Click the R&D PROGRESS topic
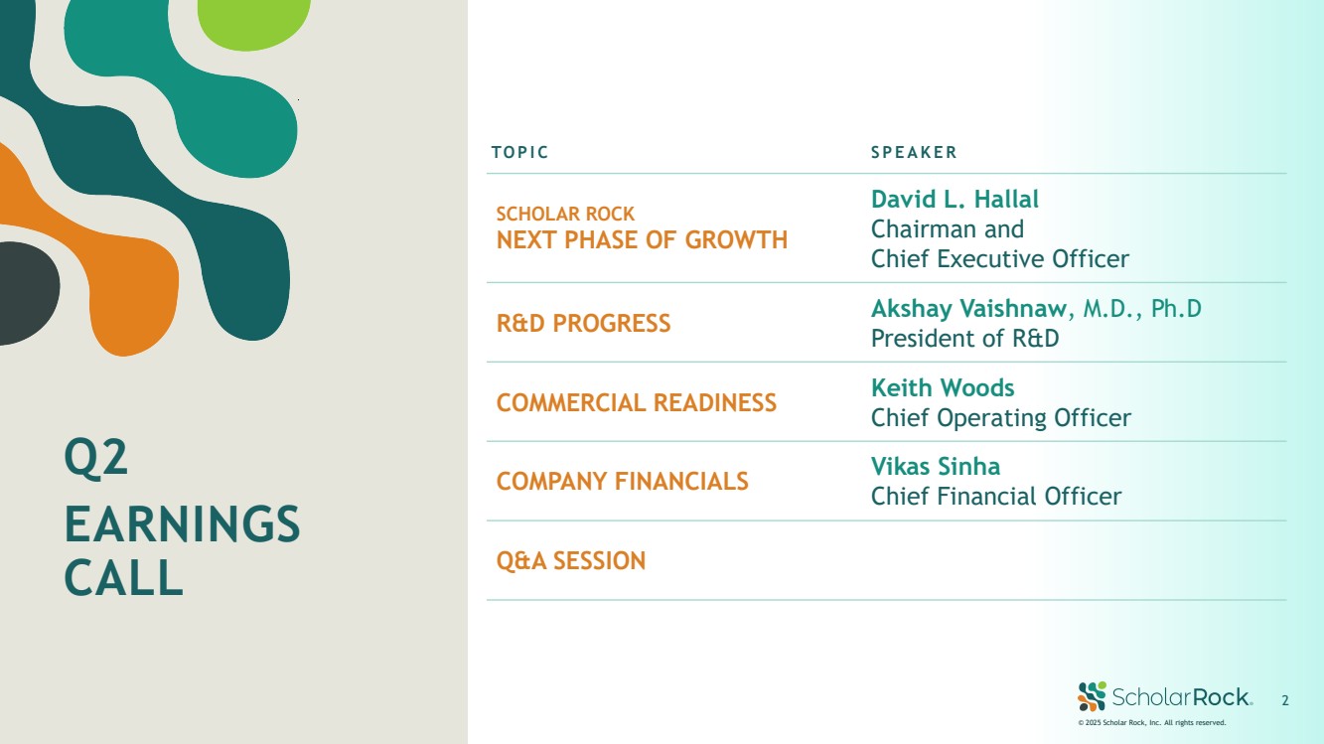 point(583,323)
